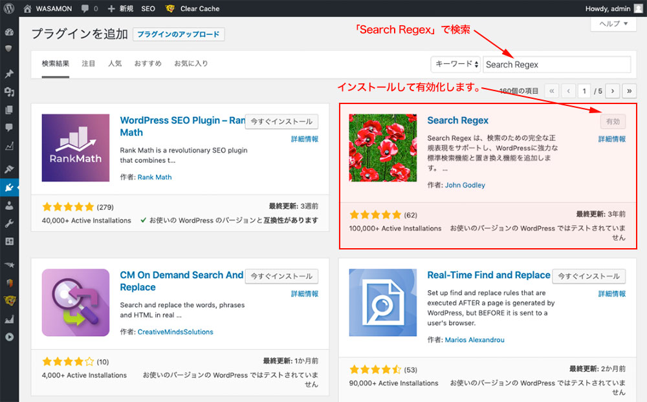Open the キーワード search type dropdown

(455, 65)
